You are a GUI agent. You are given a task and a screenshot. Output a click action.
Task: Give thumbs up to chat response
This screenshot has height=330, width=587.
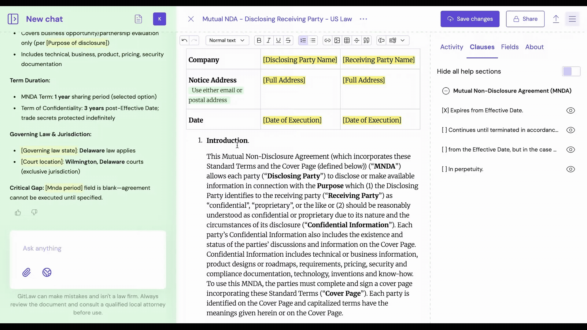coord(18,212)
